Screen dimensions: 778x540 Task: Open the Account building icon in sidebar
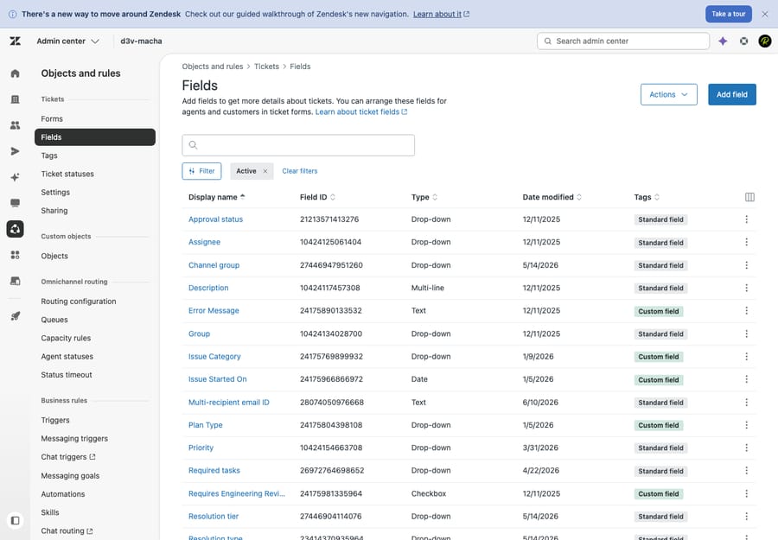[x=16, y=99]
